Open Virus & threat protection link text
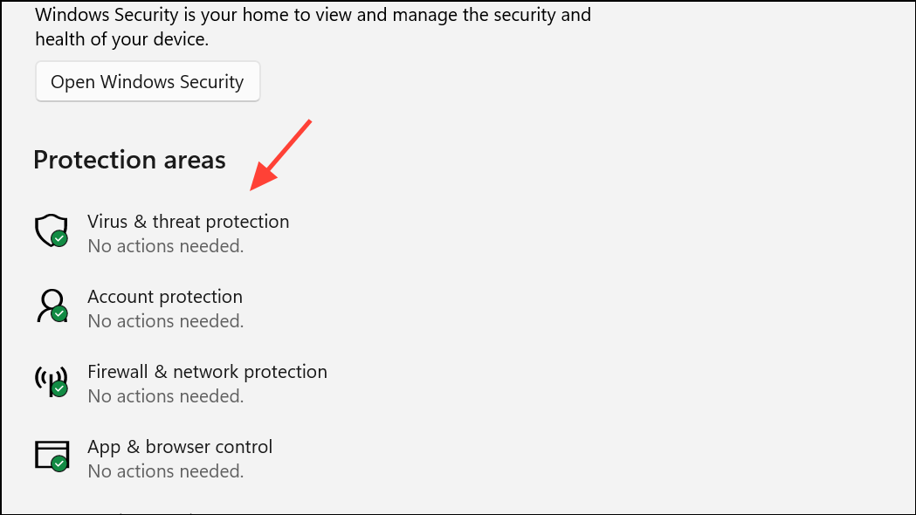The height and width of the screenshot is (515, 916). (x=188, y=222)
